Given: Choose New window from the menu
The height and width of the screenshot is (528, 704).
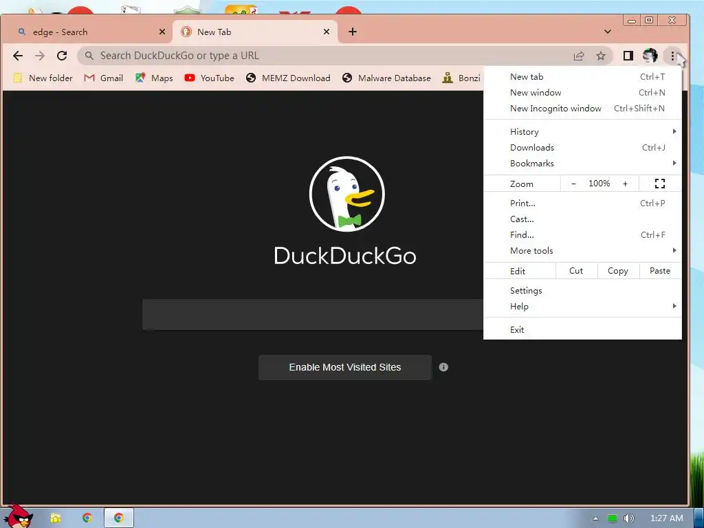Looking at the screenshot, I should (582, 93).
